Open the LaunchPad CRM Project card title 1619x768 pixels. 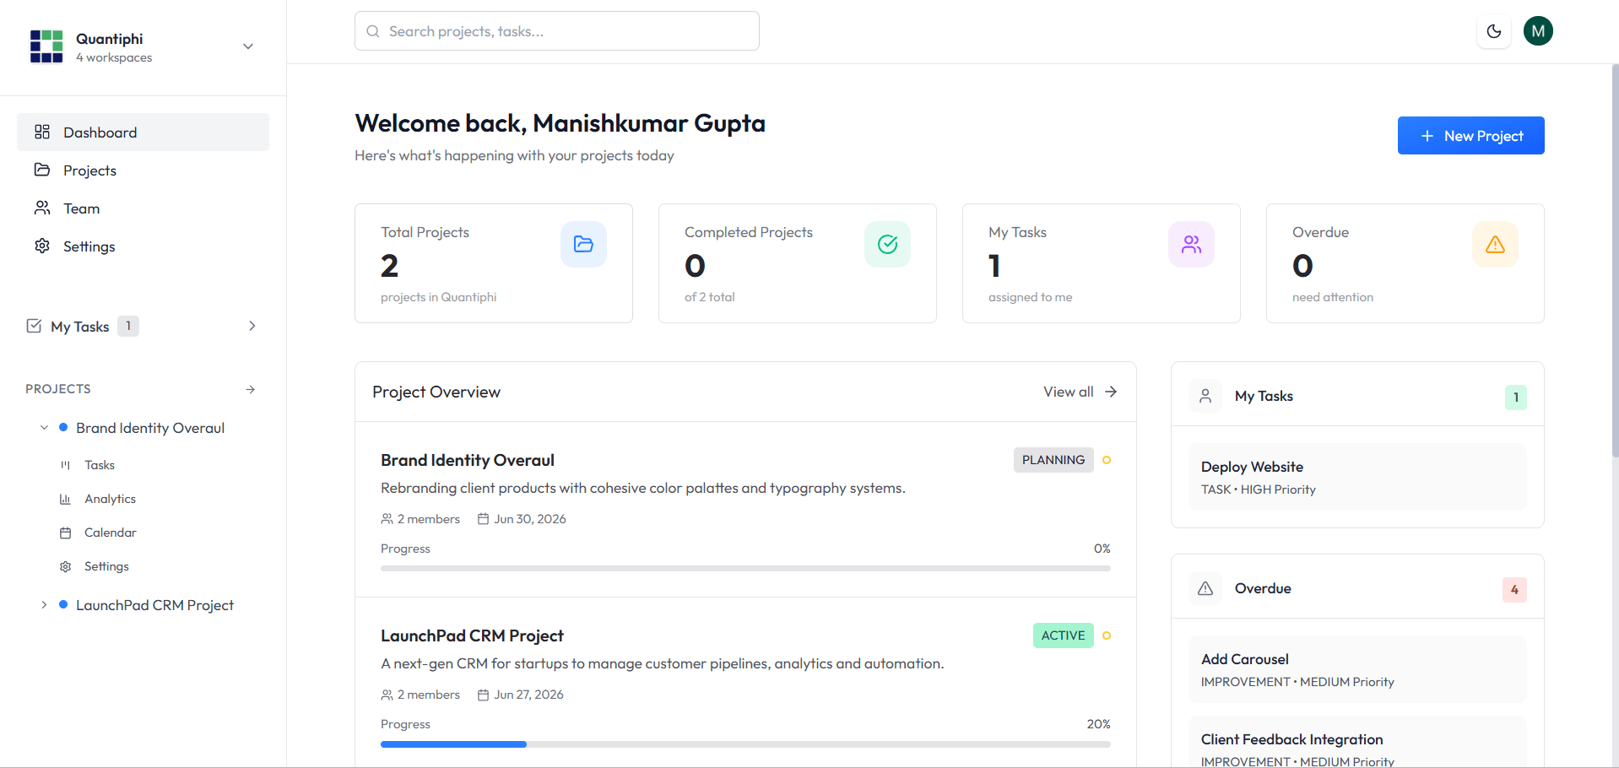472,635
